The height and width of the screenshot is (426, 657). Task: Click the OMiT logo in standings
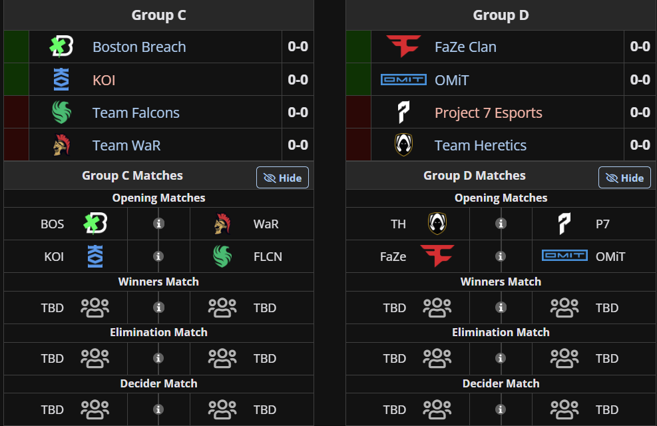[403, 80]
